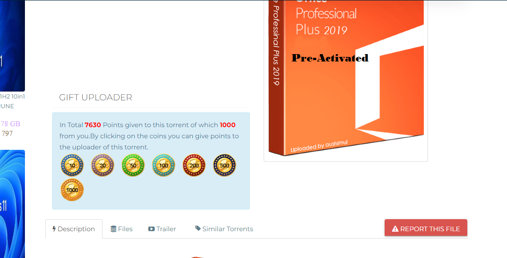Gift 10 points with the blue coin
Image resolution: width=507 pixels, height=258 pixels.
[x=72, y=165]
